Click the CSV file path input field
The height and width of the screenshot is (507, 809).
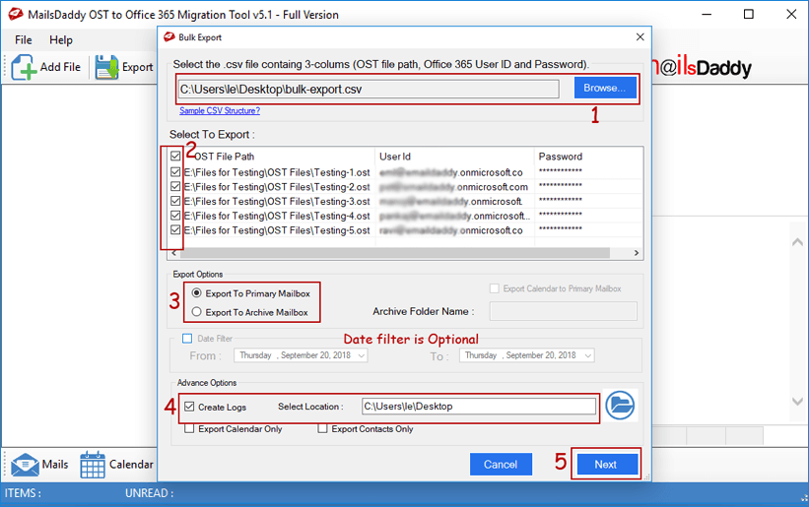point(369,90)
